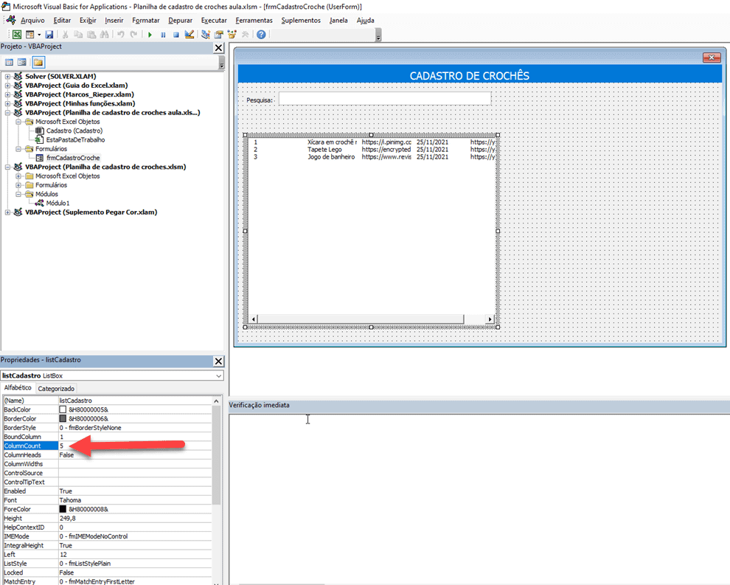Click the View Microsoft Excel icon
730x585 pixels.
click(x=16, y=35)
